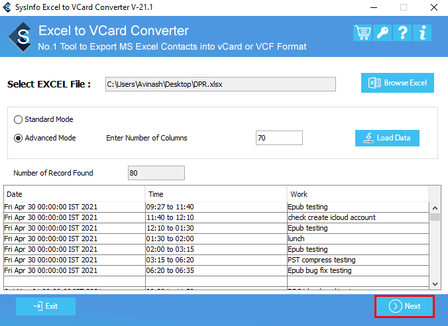
Task: Select the 'check create icloud account' cell
Action: pos(359,217)
